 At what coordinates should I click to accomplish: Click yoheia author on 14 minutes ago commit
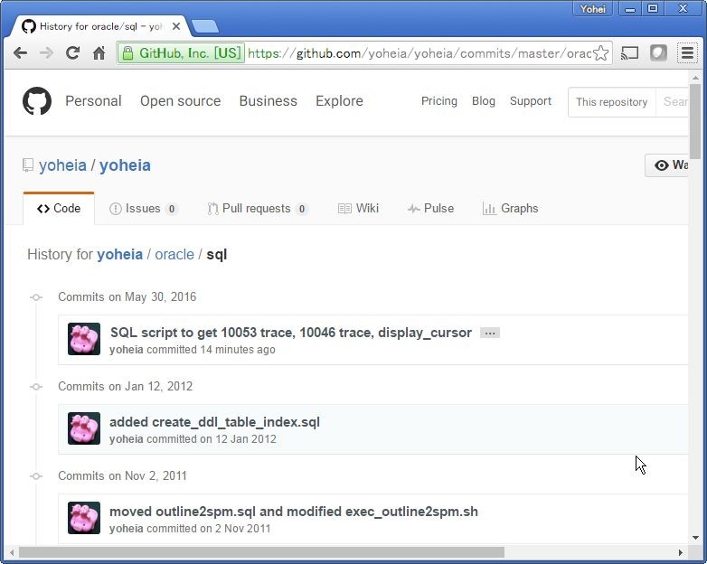point(127,350)
